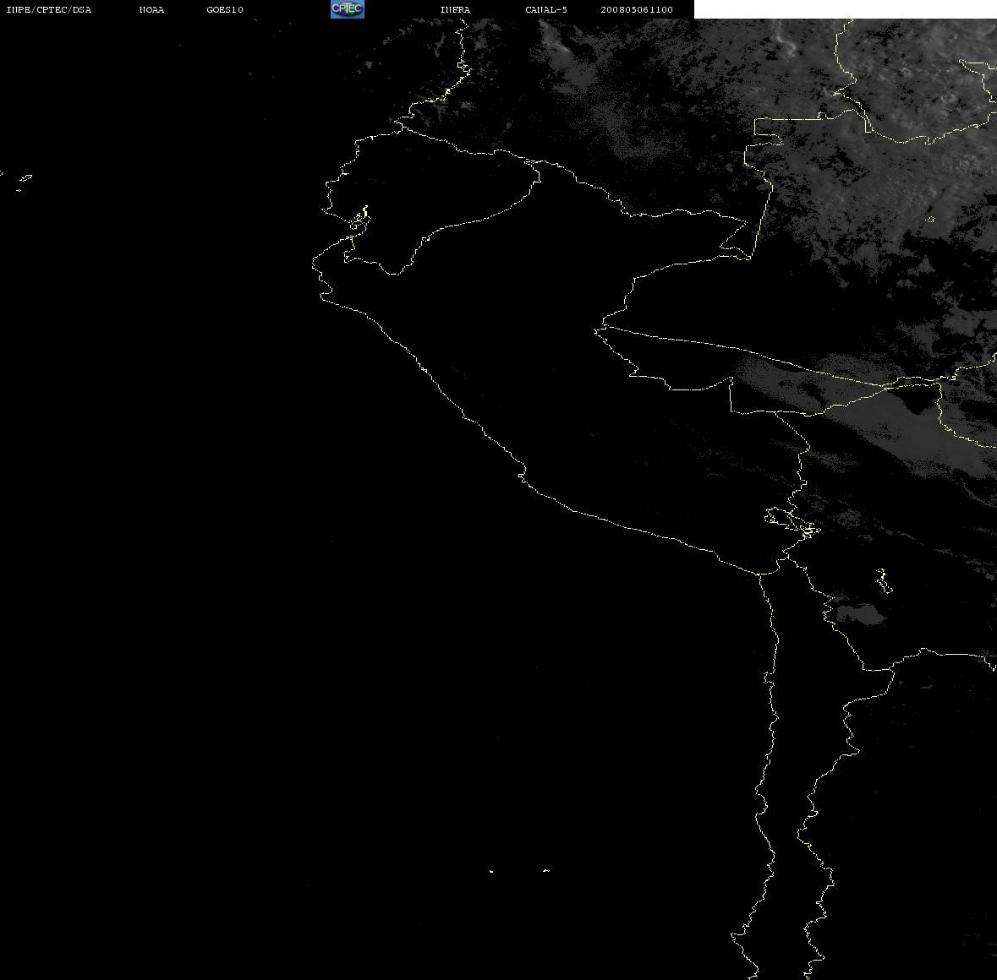
Task: Click the CANAL-5 channel label
Action: (546, 9)
